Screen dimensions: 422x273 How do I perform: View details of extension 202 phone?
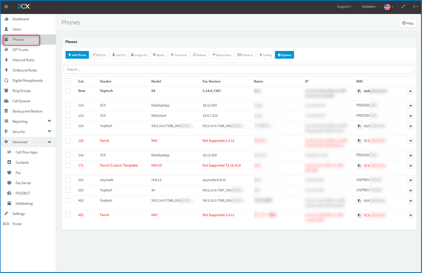pos(410,190)
